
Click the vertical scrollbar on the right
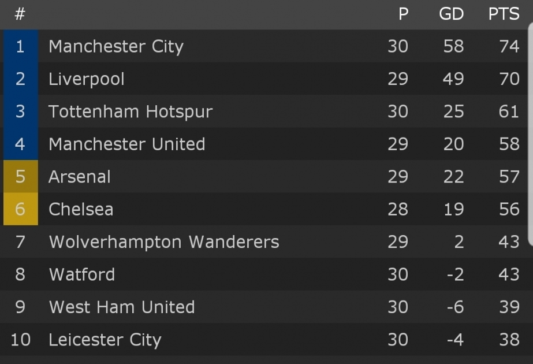(x=531, y=133)
